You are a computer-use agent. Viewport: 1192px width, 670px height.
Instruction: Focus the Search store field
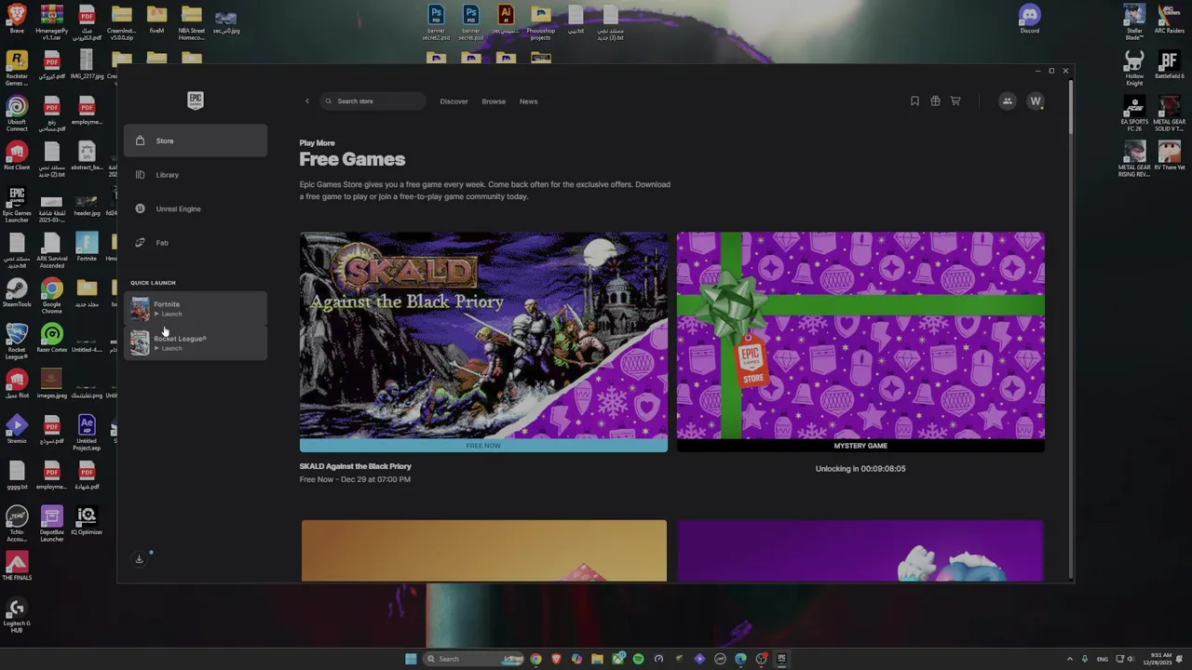(x=372, y=101)
